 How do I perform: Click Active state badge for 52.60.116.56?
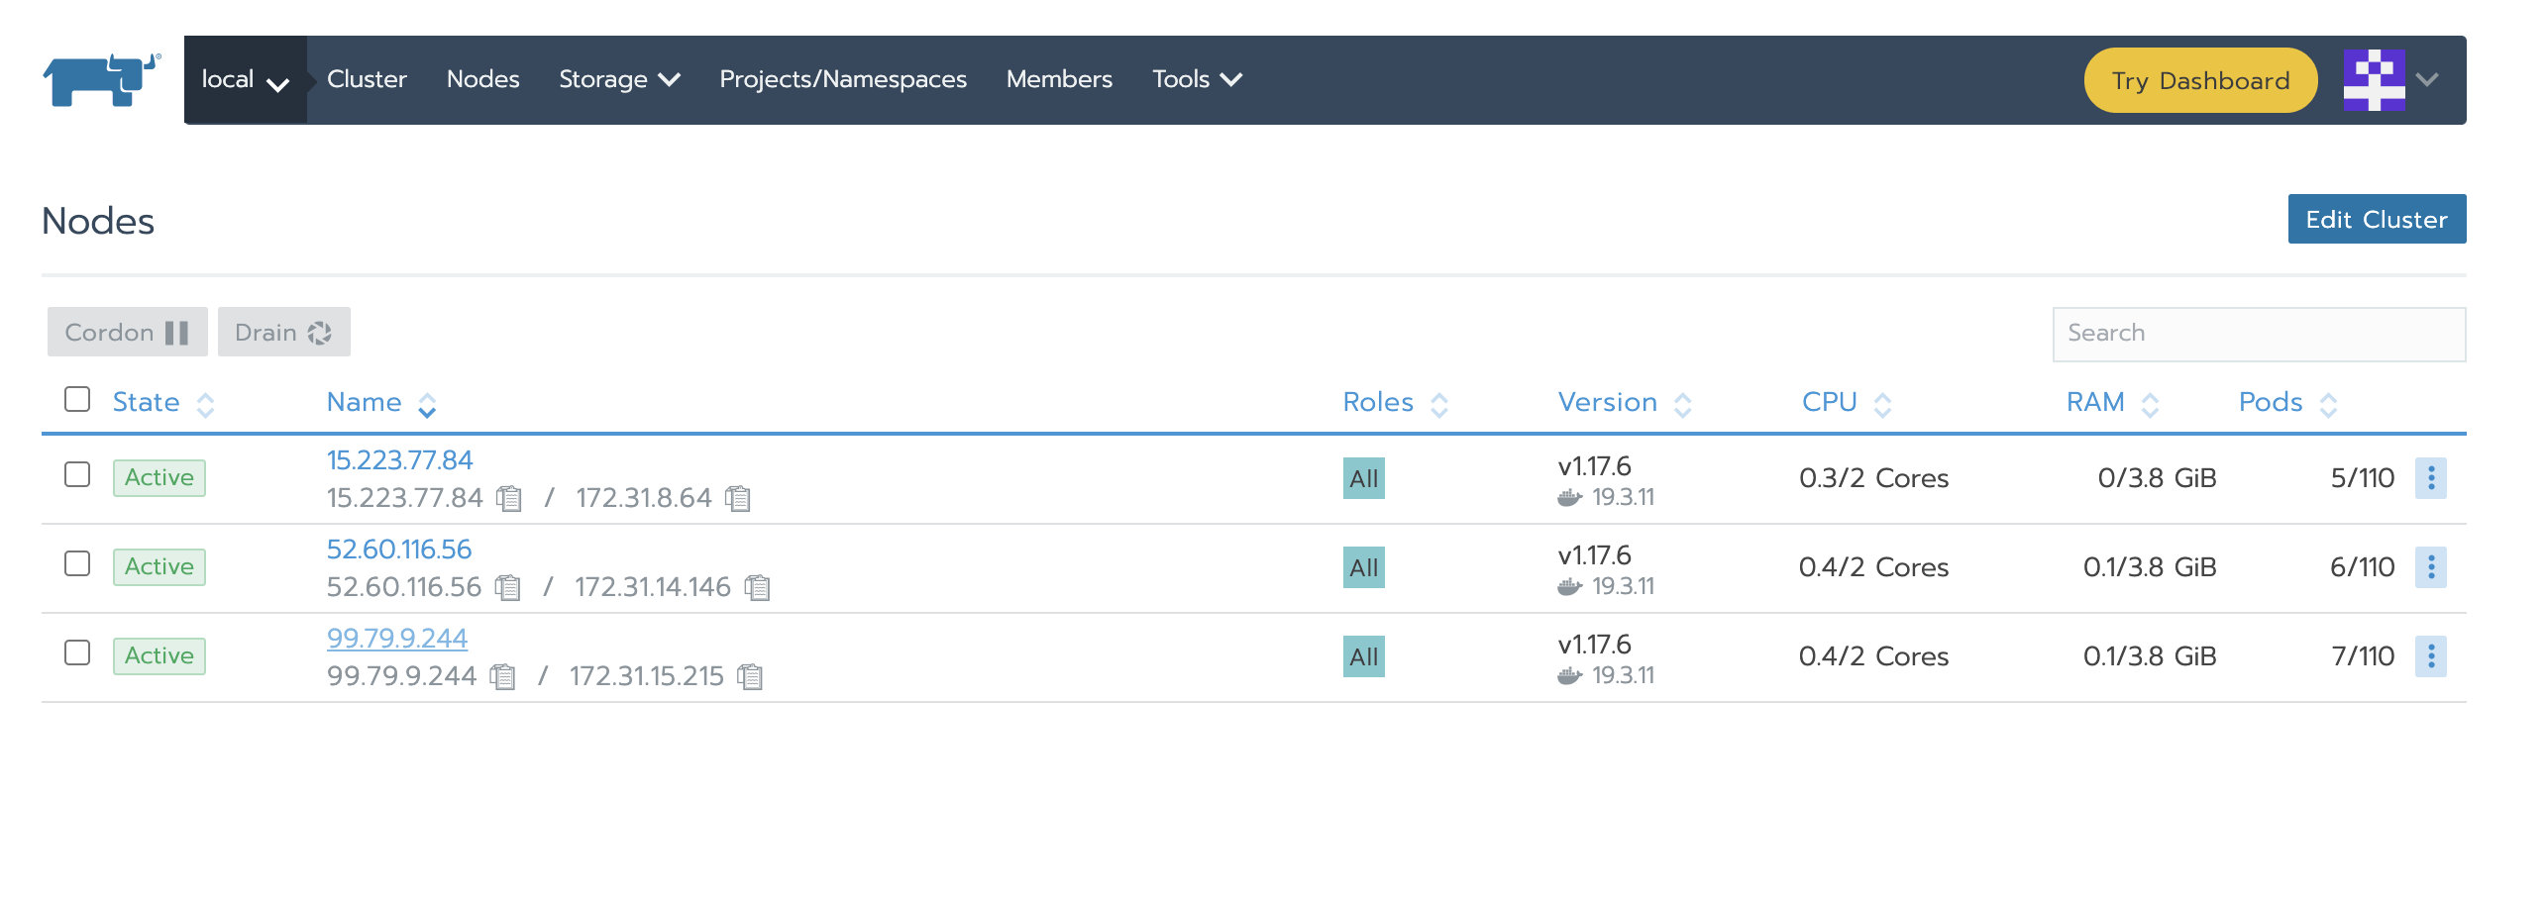[x=159, y=567]
